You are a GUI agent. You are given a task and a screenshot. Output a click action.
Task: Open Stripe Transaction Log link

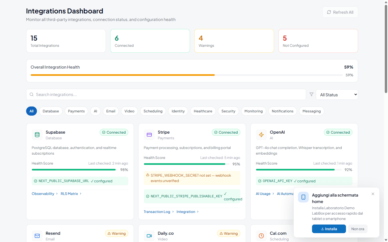(x=159, y=212)
